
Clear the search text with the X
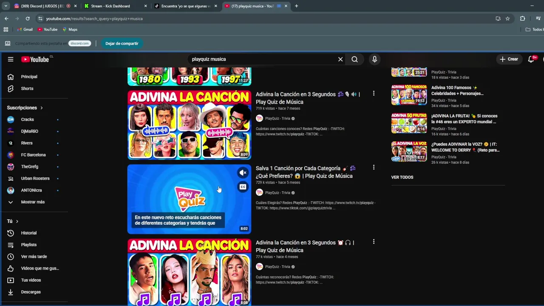(340, 59)
